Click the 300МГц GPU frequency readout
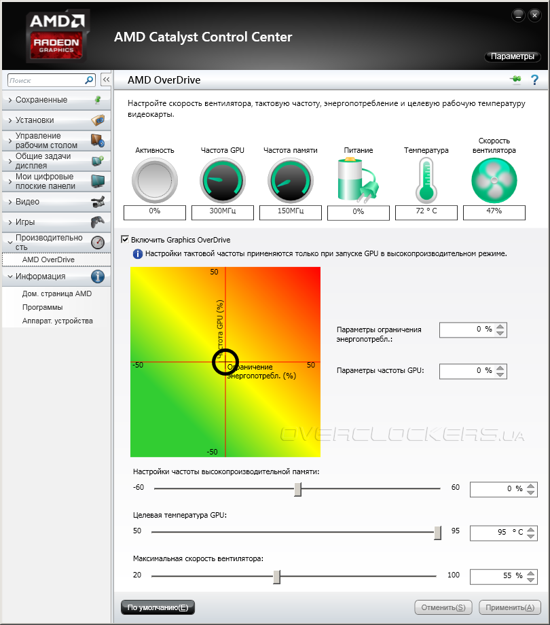Viewport: 550px width, 625px height. point(223,213)
